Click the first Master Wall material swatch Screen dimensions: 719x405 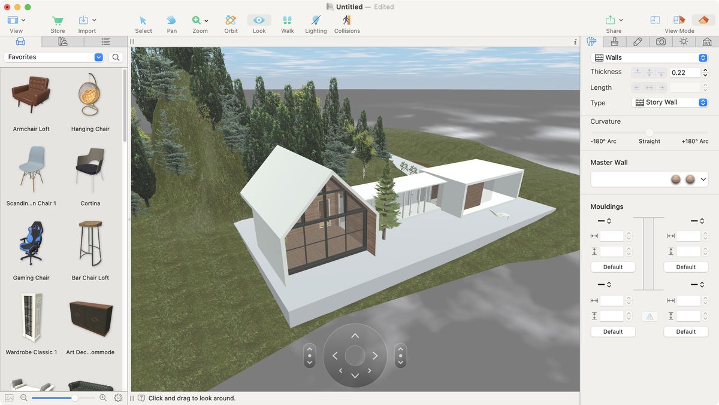click(x=676, y=179)
